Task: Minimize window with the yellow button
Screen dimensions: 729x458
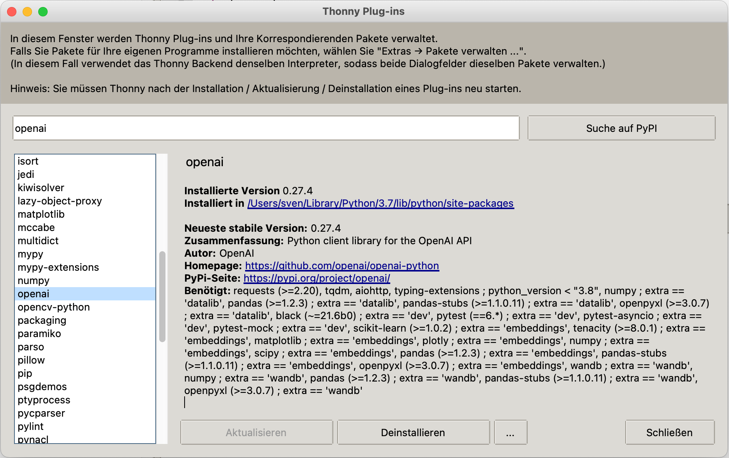Action: [x=27, y=12]
